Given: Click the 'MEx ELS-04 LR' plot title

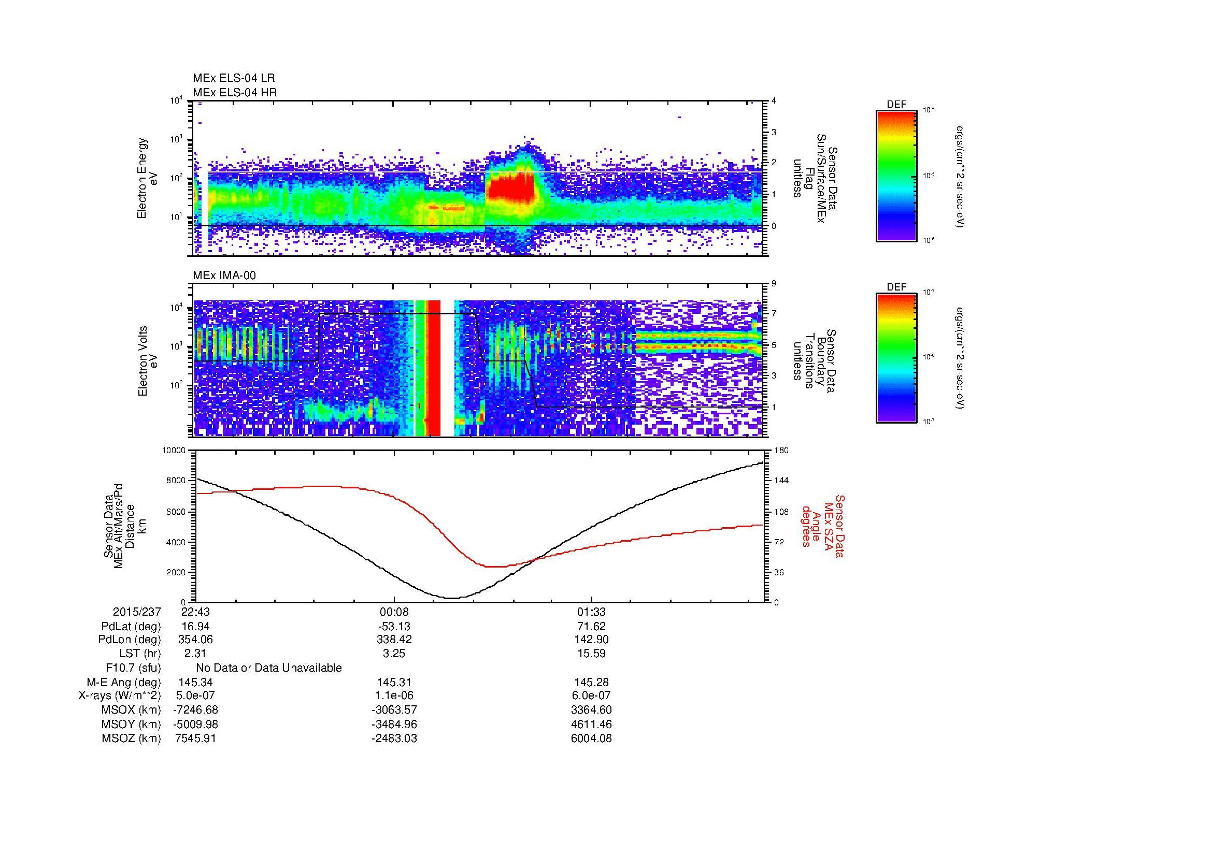Looking at the screenshot, I should tap(234, 78).
